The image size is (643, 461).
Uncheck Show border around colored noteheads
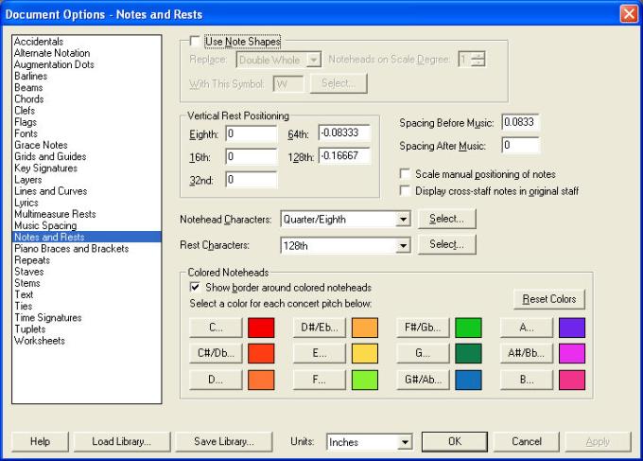point(195,287)
